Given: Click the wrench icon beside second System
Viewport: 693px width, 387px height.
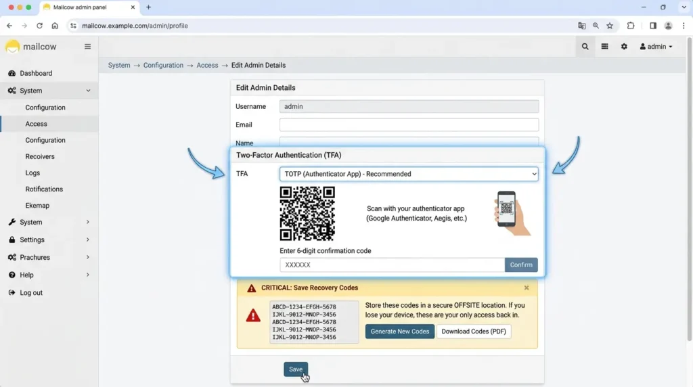Looking at the screenshot, I should (x=12, y=222).
